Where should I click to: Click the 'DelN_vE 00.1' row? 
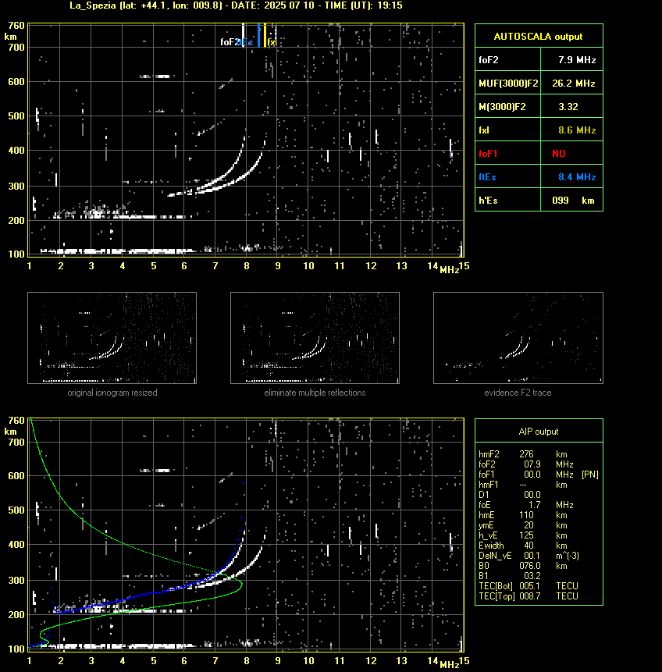[x=529, y=556]
